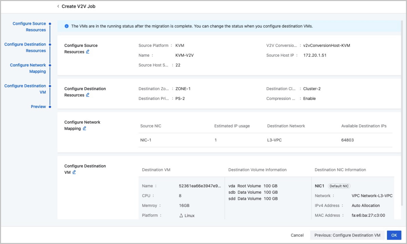Open the Configure Destination VM step
The width and height of the screenshot is (407, 244).
(x=25, y=89)
